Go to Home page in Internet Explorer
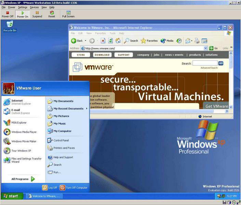The width and height of the screenshot is (241, 205). point(118,41)
